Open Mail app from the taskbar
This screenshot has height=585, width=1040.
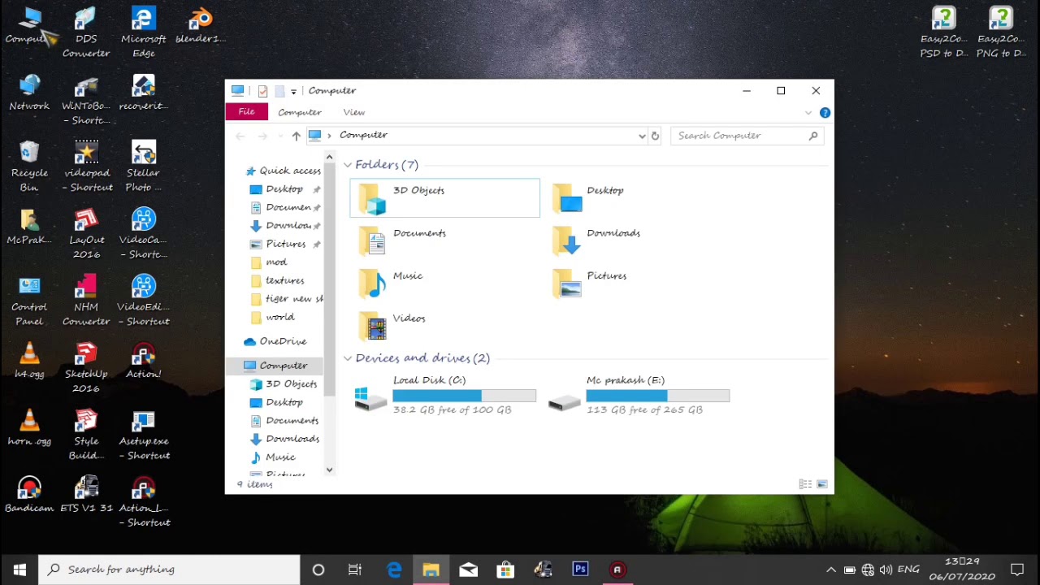(x=468, y=570)
